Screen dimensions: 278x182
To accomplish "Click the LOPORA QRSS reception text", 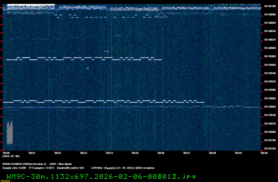I will 122,167.
